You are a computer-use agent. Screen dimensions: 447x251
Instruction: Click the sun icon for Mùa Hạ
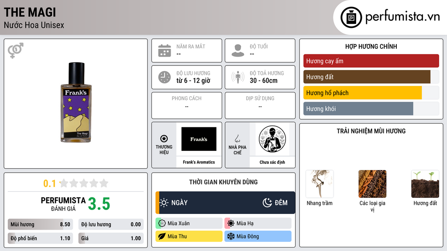tap(231, 224)
